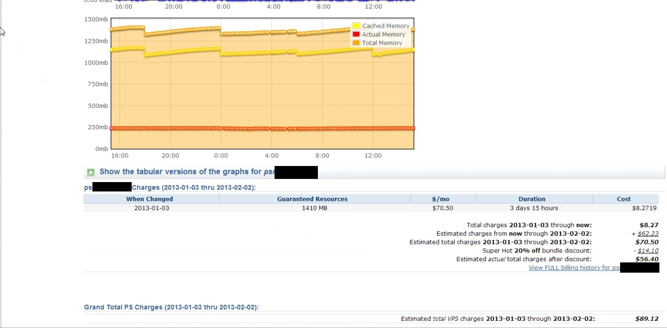Select the 1410 MB resources cell
The height and width of the screenshot is (328, 667).
tap(315, 208)
